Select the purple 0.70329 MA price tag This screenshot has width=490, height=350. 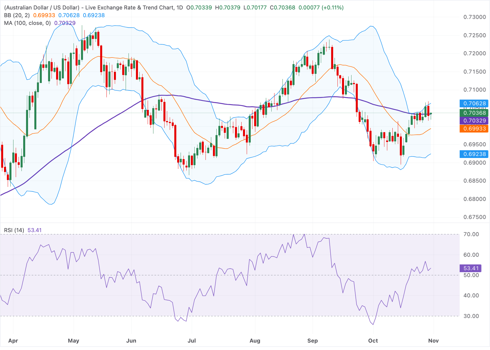click(474, 120)
